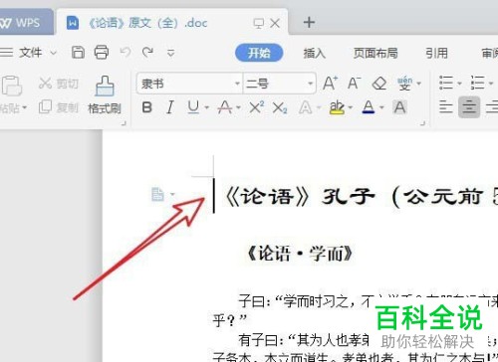Click the text effects outlined A icon

[305, 107]
